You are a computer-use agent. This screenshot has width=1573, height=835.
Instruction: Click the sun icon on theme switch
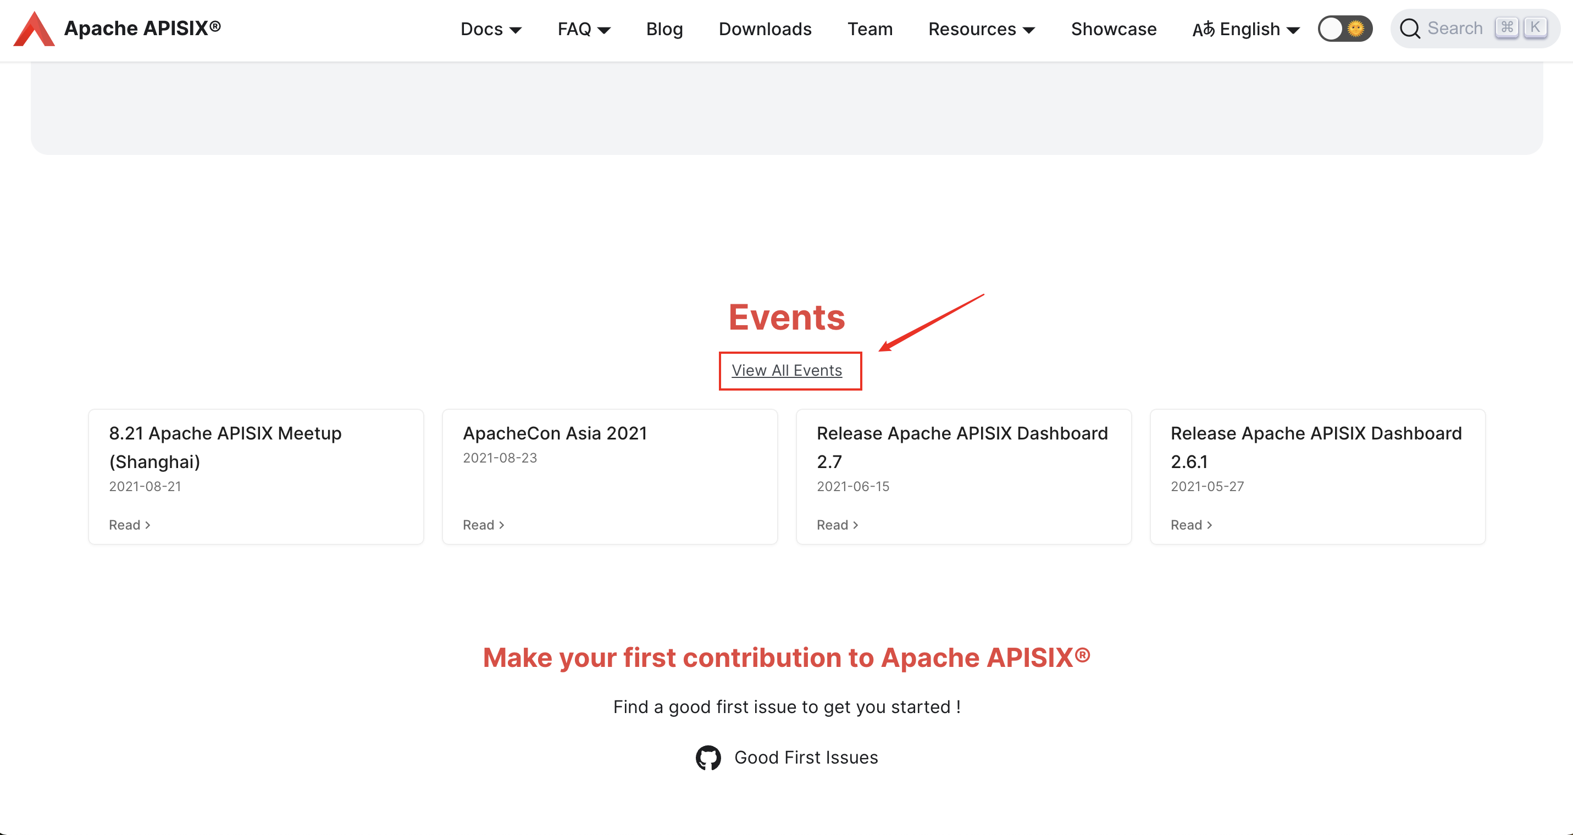[1355, 29]
